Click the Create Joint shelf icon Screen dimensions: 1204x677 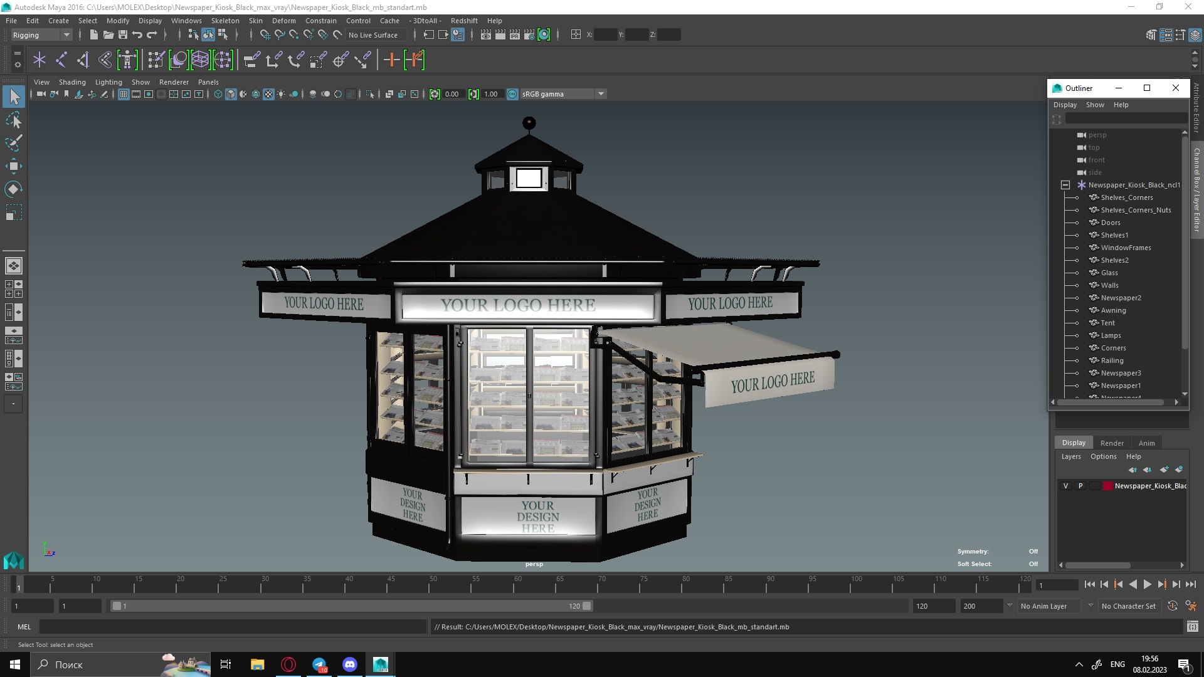[61, 60]
